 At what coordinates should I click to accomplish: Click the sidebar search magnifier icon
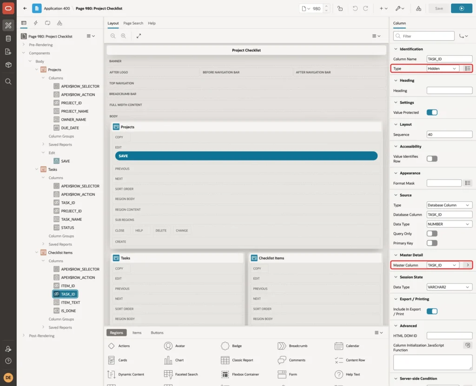8,82
